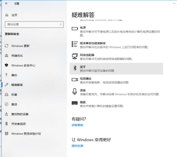
Task: Select the 蓝牙 troubleshooter entry
Action: (116, 68)
